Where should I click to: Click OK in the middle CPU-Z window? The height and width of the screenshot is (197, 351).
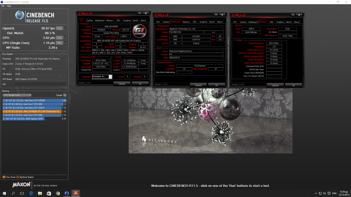[x=216, y=85]
